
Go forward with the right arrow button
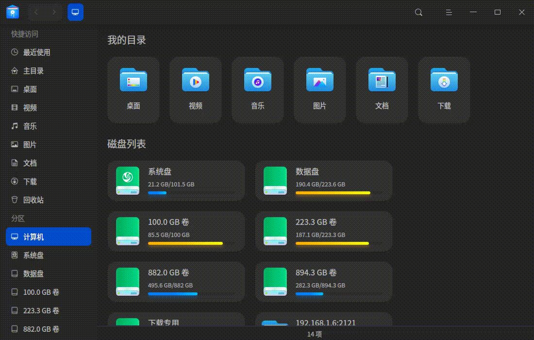pos(54,12)
